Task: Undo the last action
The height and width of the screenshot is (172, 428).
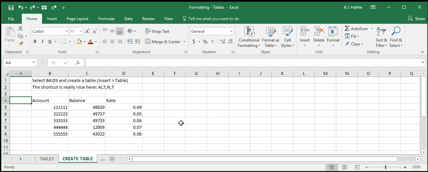Action: 21,7
